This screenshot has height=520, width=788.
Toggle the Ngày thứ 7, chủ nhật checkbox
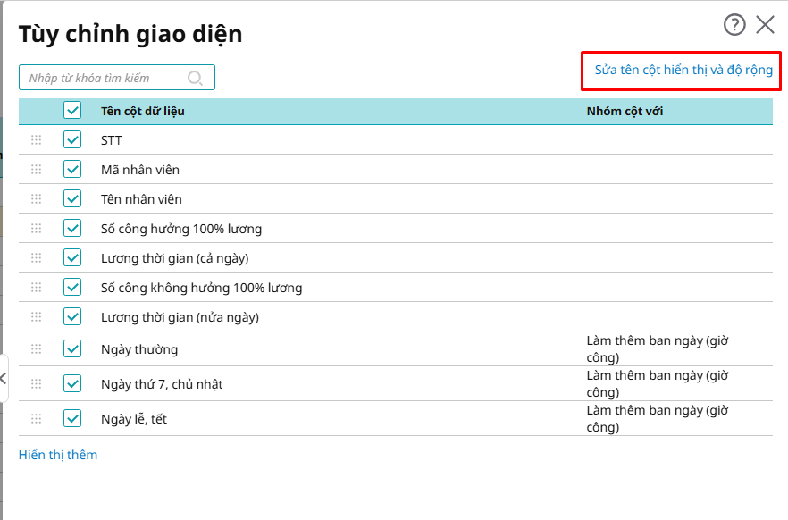click(72, 384)
